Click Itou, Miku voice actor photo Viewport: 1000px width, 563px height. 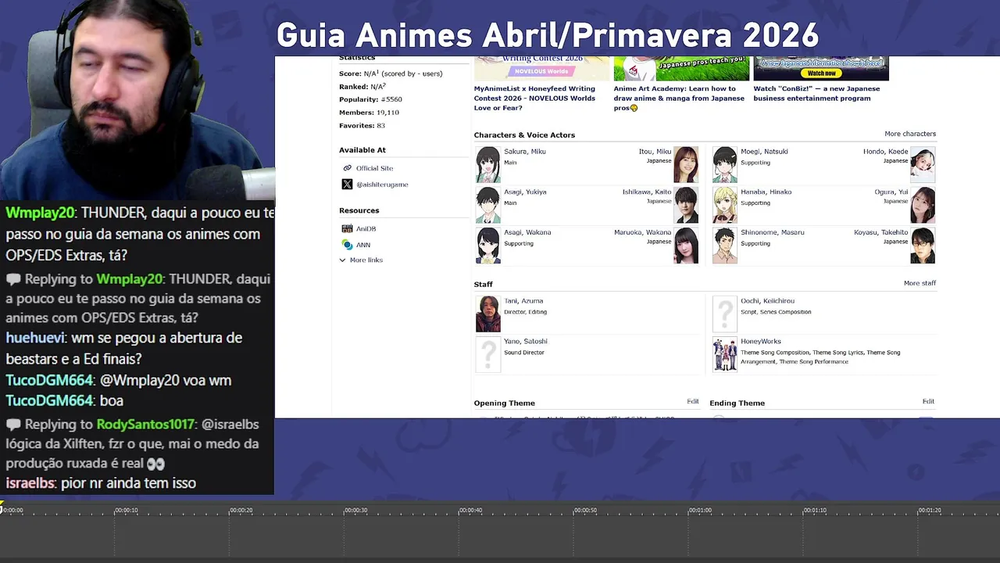pyautogui.click(x=686, y=164)
